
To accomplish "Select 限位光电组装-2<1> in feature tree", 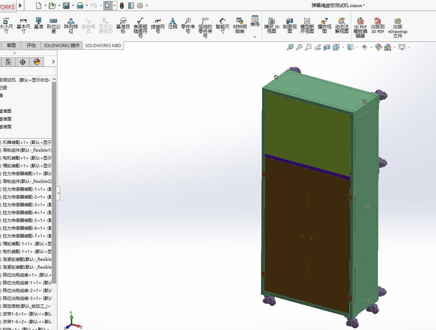I will [26, 291].
